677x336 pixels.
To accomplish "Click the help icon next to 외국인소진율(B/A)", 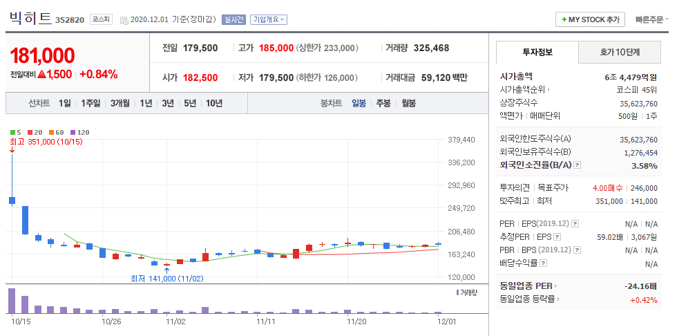I will (578, 165).
